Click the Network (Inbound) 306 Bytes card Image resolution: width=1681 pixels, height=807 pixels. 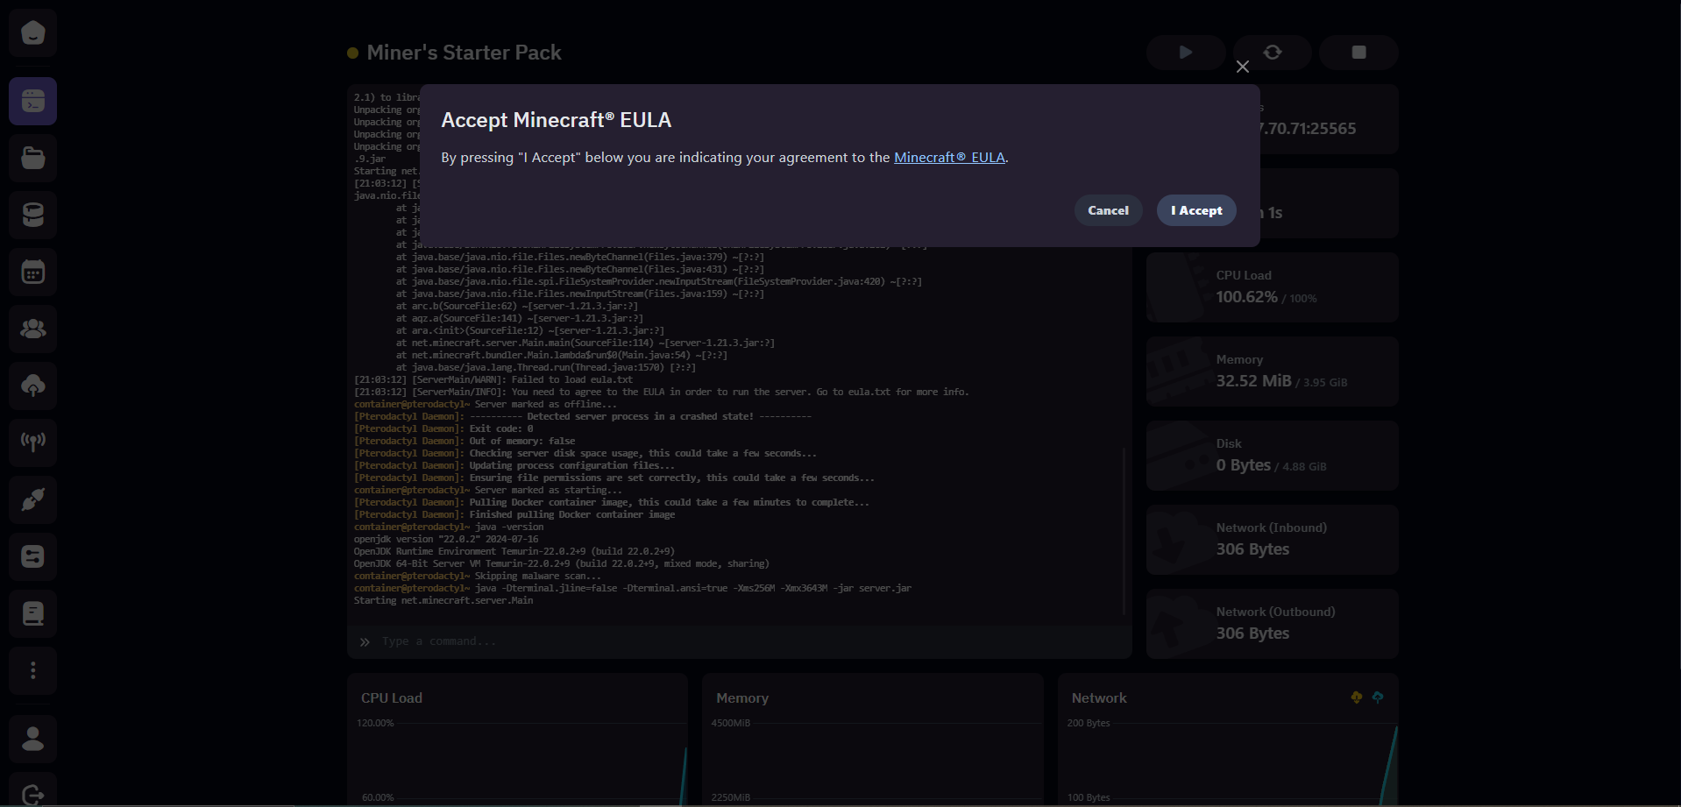click(x=1272, y=540)
